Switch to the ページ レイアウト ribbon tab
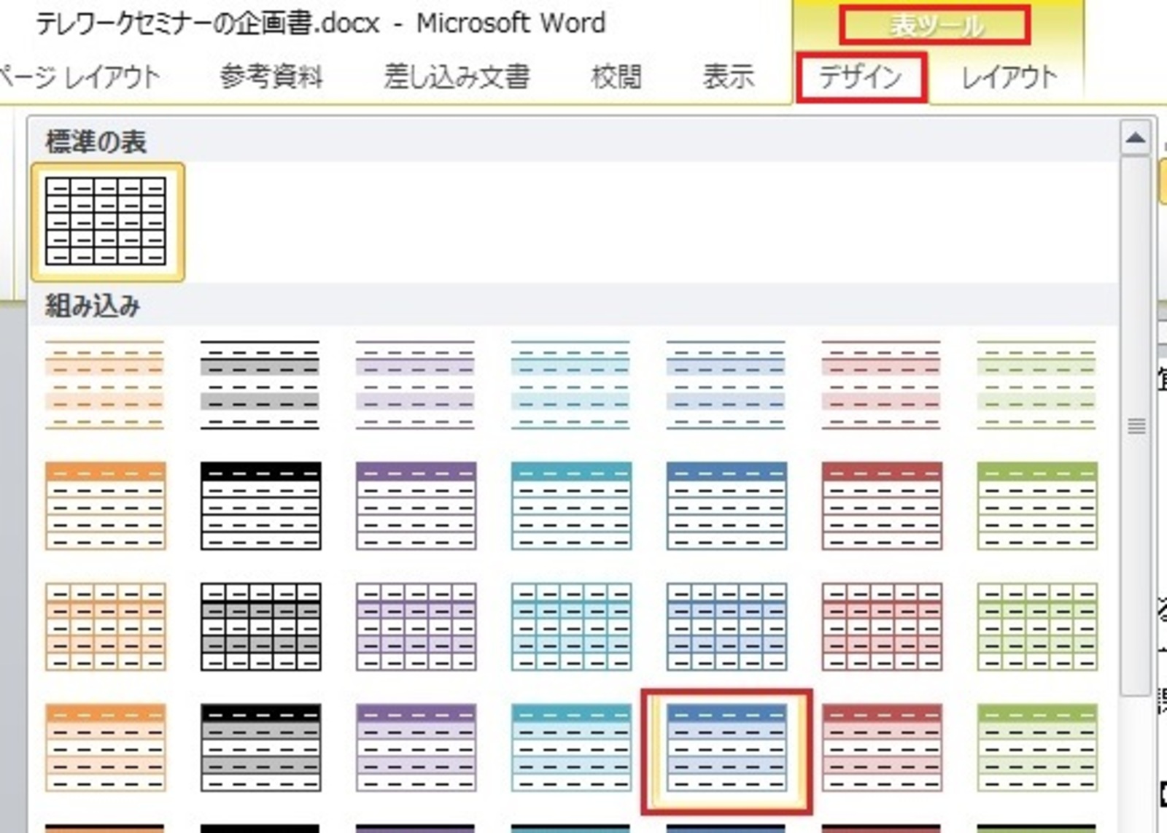1167x833 pixels. click(x=79, y=77)
